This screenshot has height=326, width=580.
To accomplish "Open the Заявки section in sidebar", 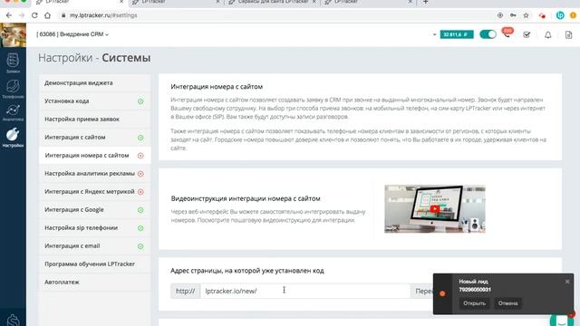I will (x=13, y=62).
